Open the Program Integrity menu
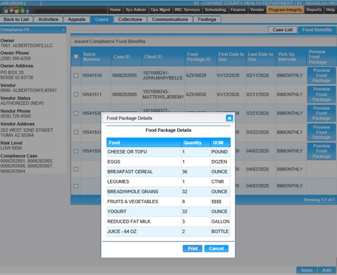This screenshot has width=337, height=275. (x=285, y=10)
